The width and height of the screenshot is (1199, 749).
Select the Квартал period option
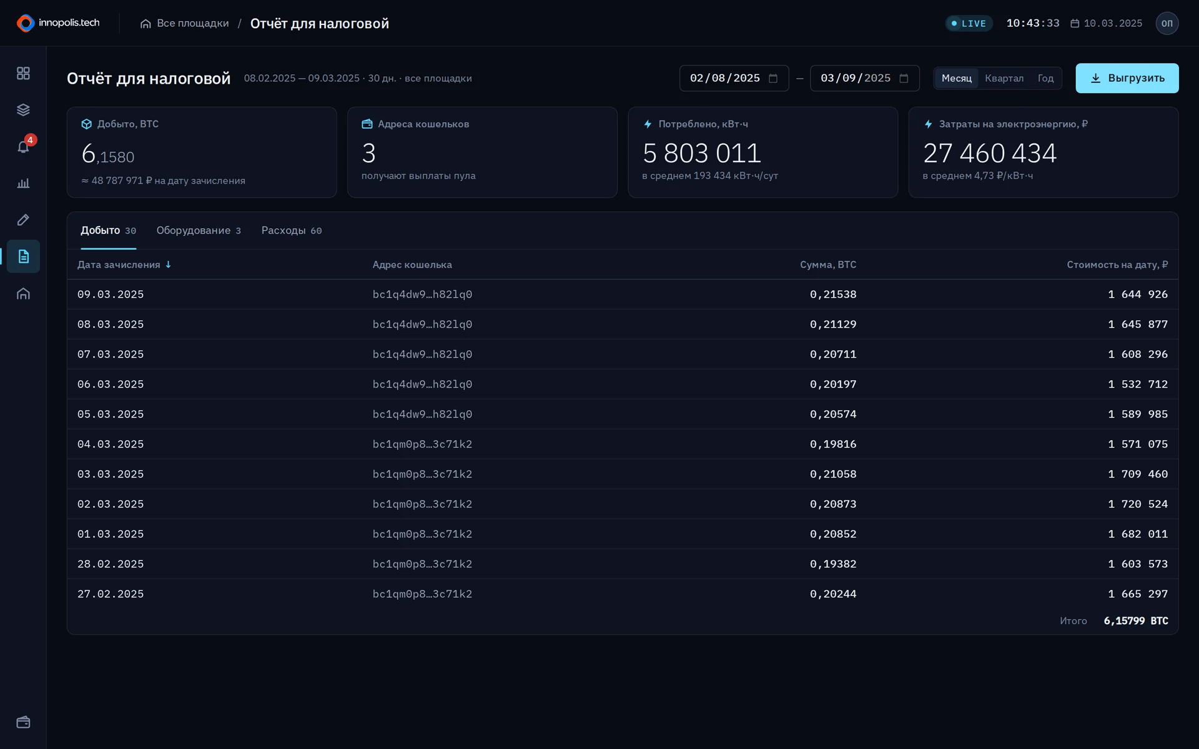pyautogui.click(x=1004, y=78)
